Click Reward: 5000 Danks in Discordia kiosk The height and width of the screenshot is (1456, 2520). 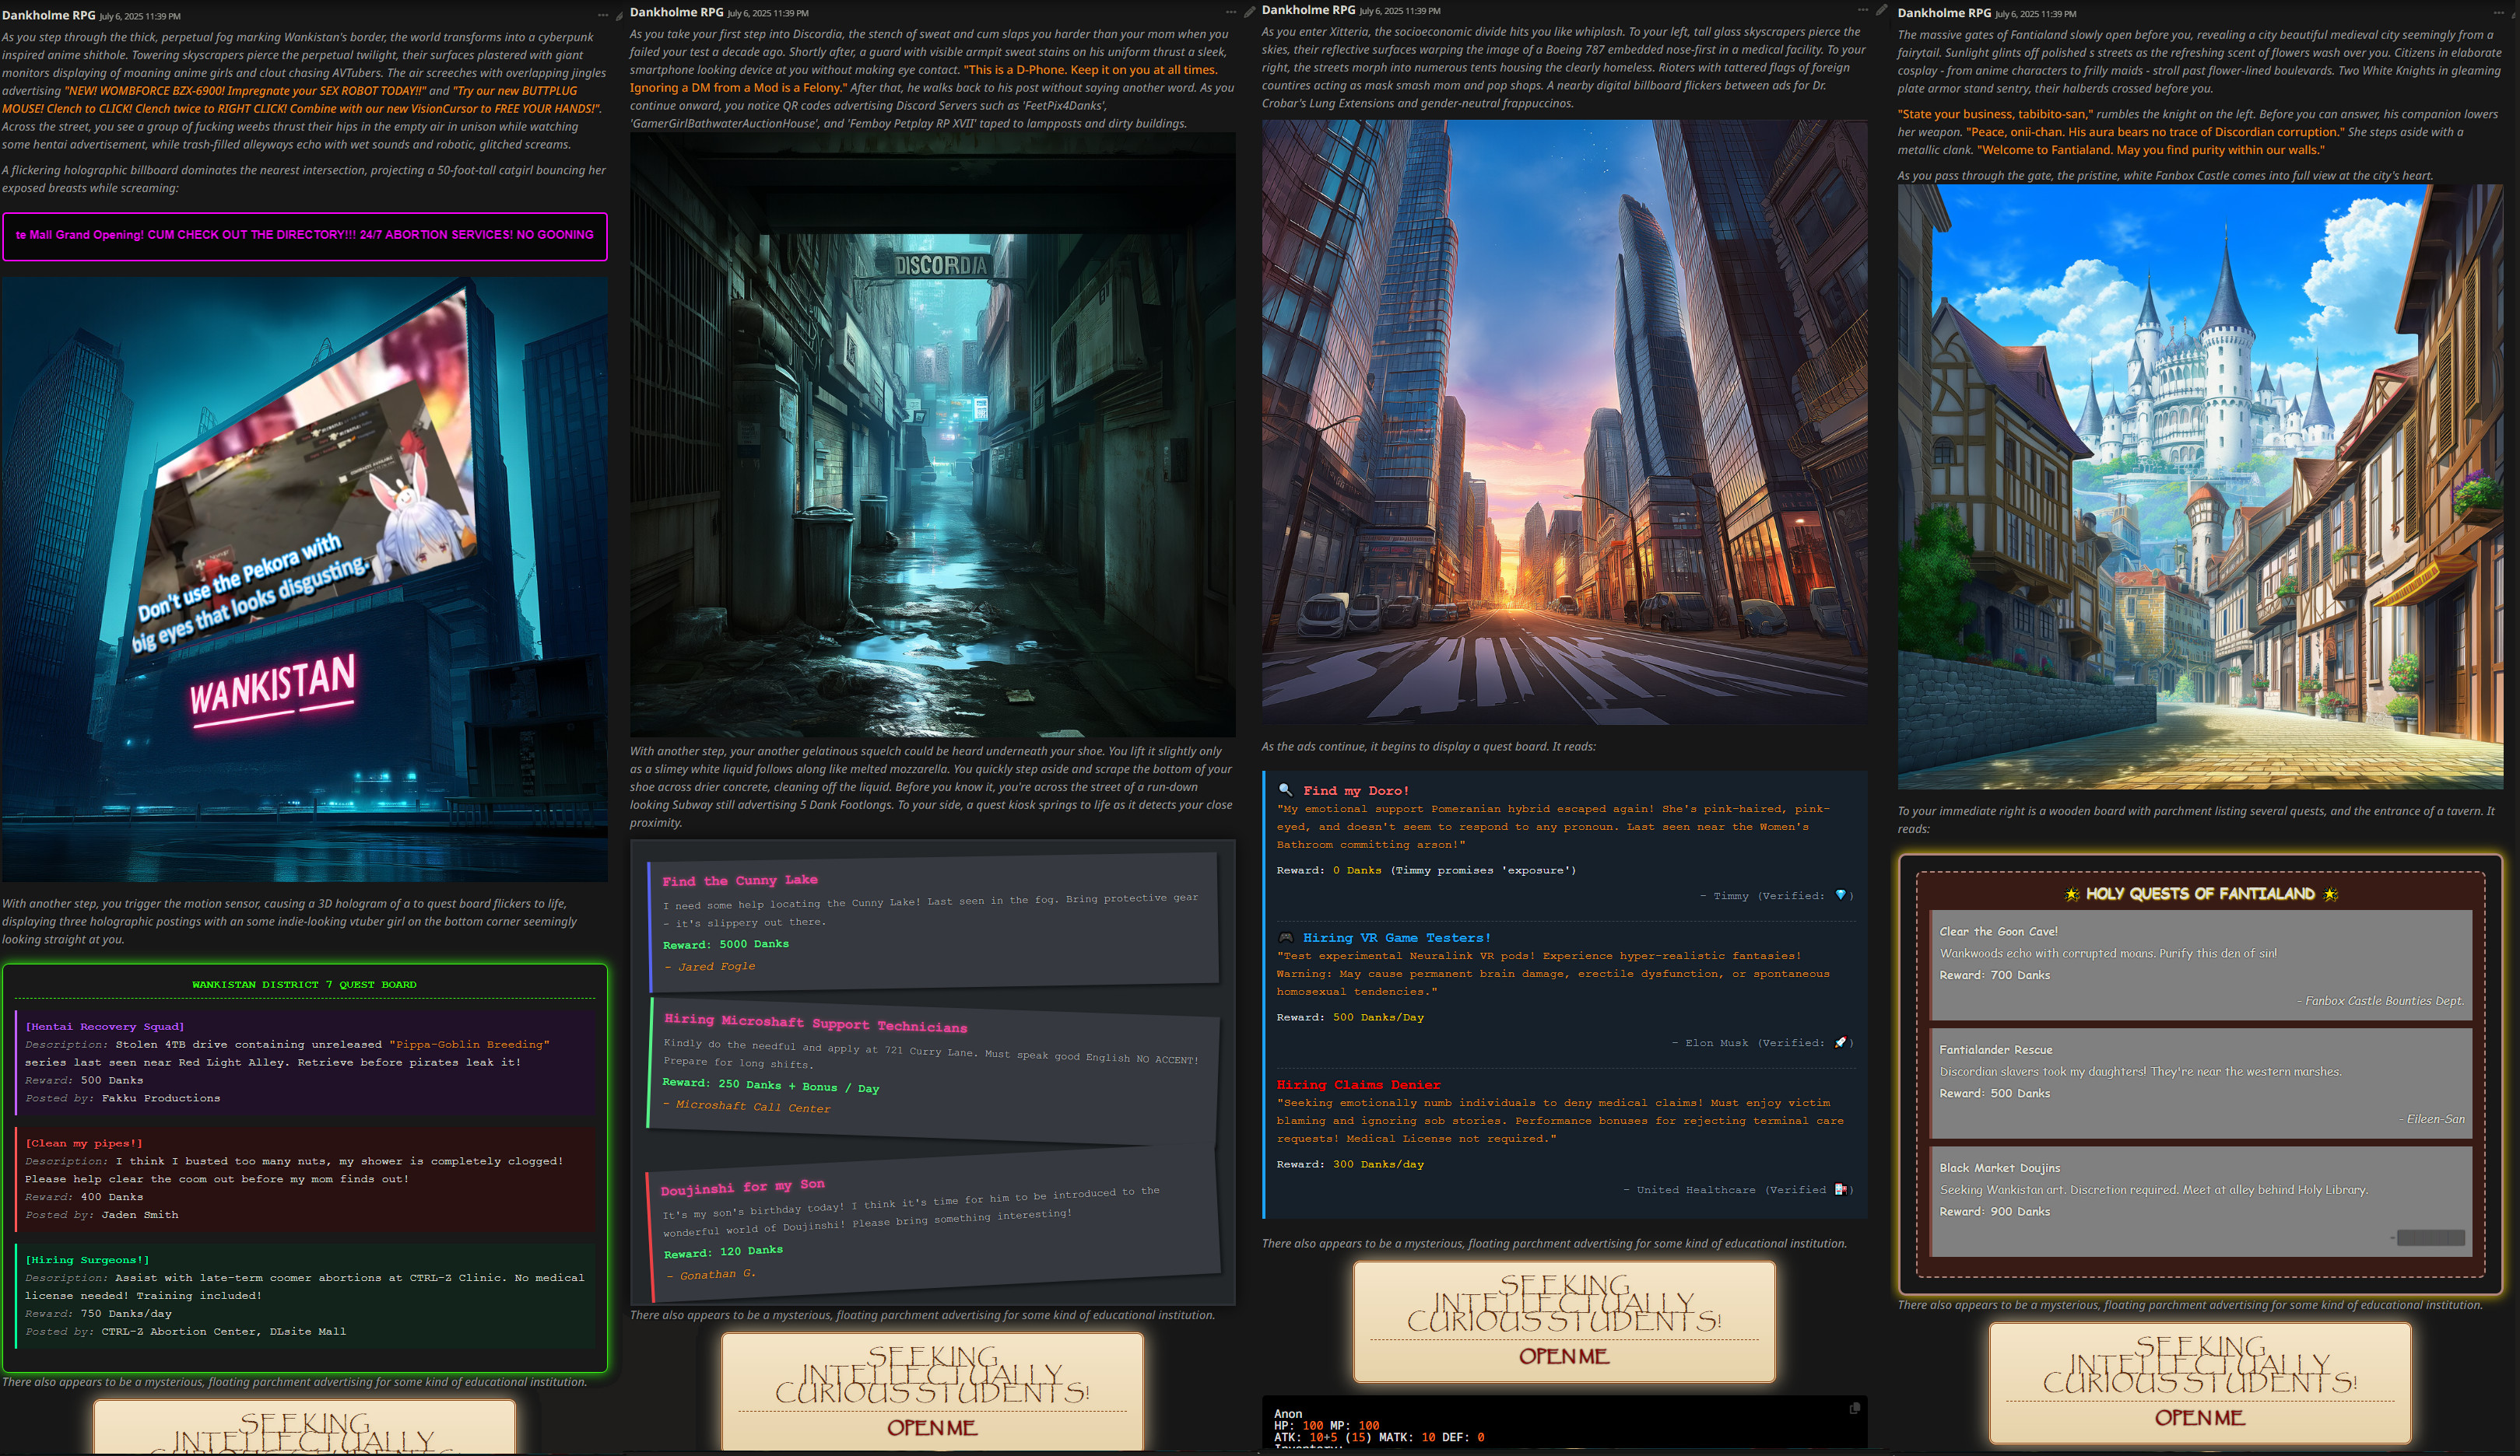(726, 944)
